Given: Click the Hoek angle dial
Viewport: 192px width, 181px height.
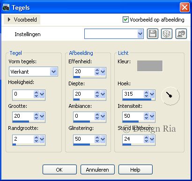Looking at the screenshot, I should pyautogui.click(x=170, y=96).
